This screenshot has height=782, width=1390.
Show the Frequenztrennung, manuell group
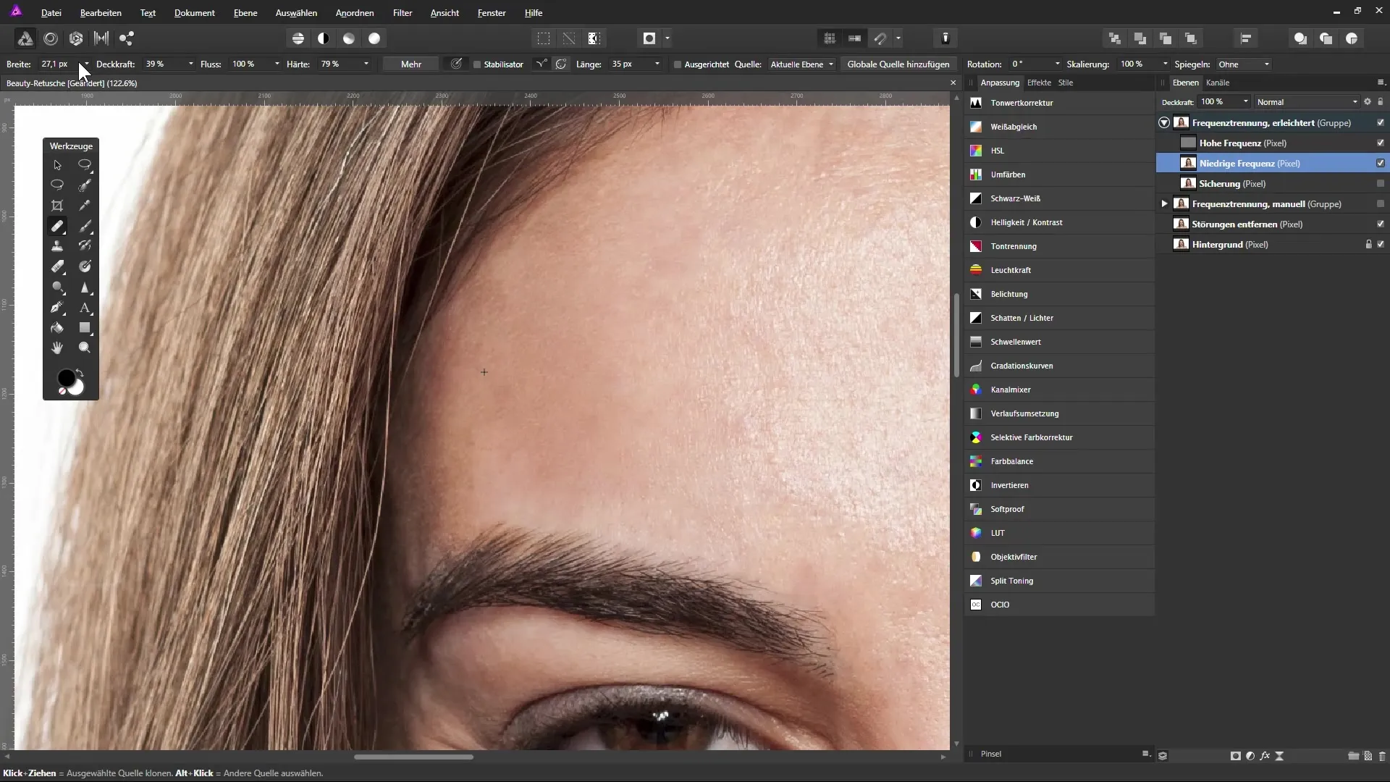pos(1381,204)
